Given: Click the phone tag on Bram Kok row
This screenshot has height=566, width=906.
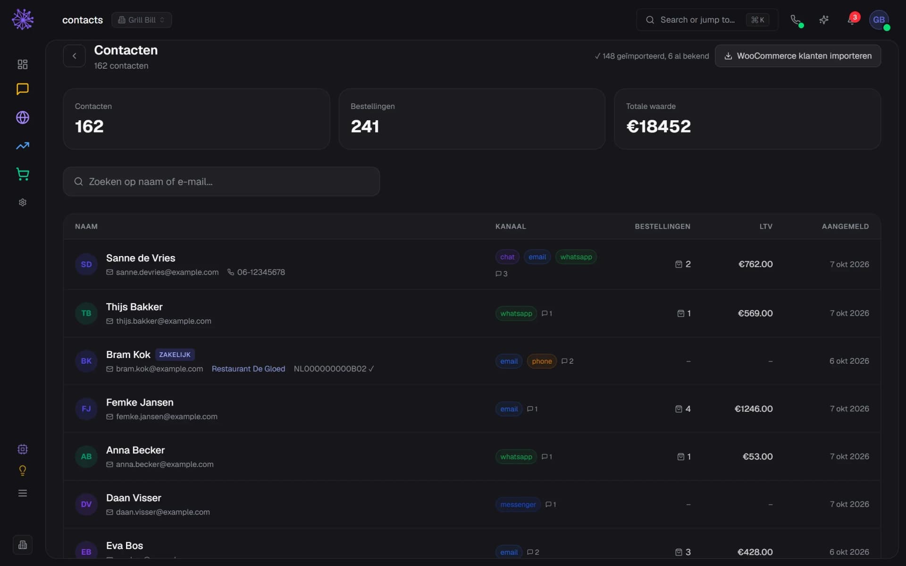Looking at the screenshot, I should (542, 361).
